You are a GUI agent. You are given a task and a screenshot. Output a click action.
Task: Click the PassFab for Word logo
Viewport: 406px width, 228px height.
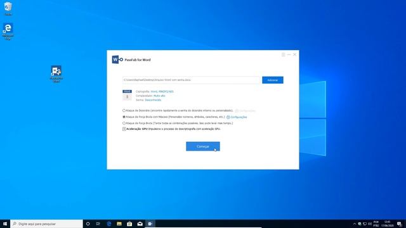117,60
